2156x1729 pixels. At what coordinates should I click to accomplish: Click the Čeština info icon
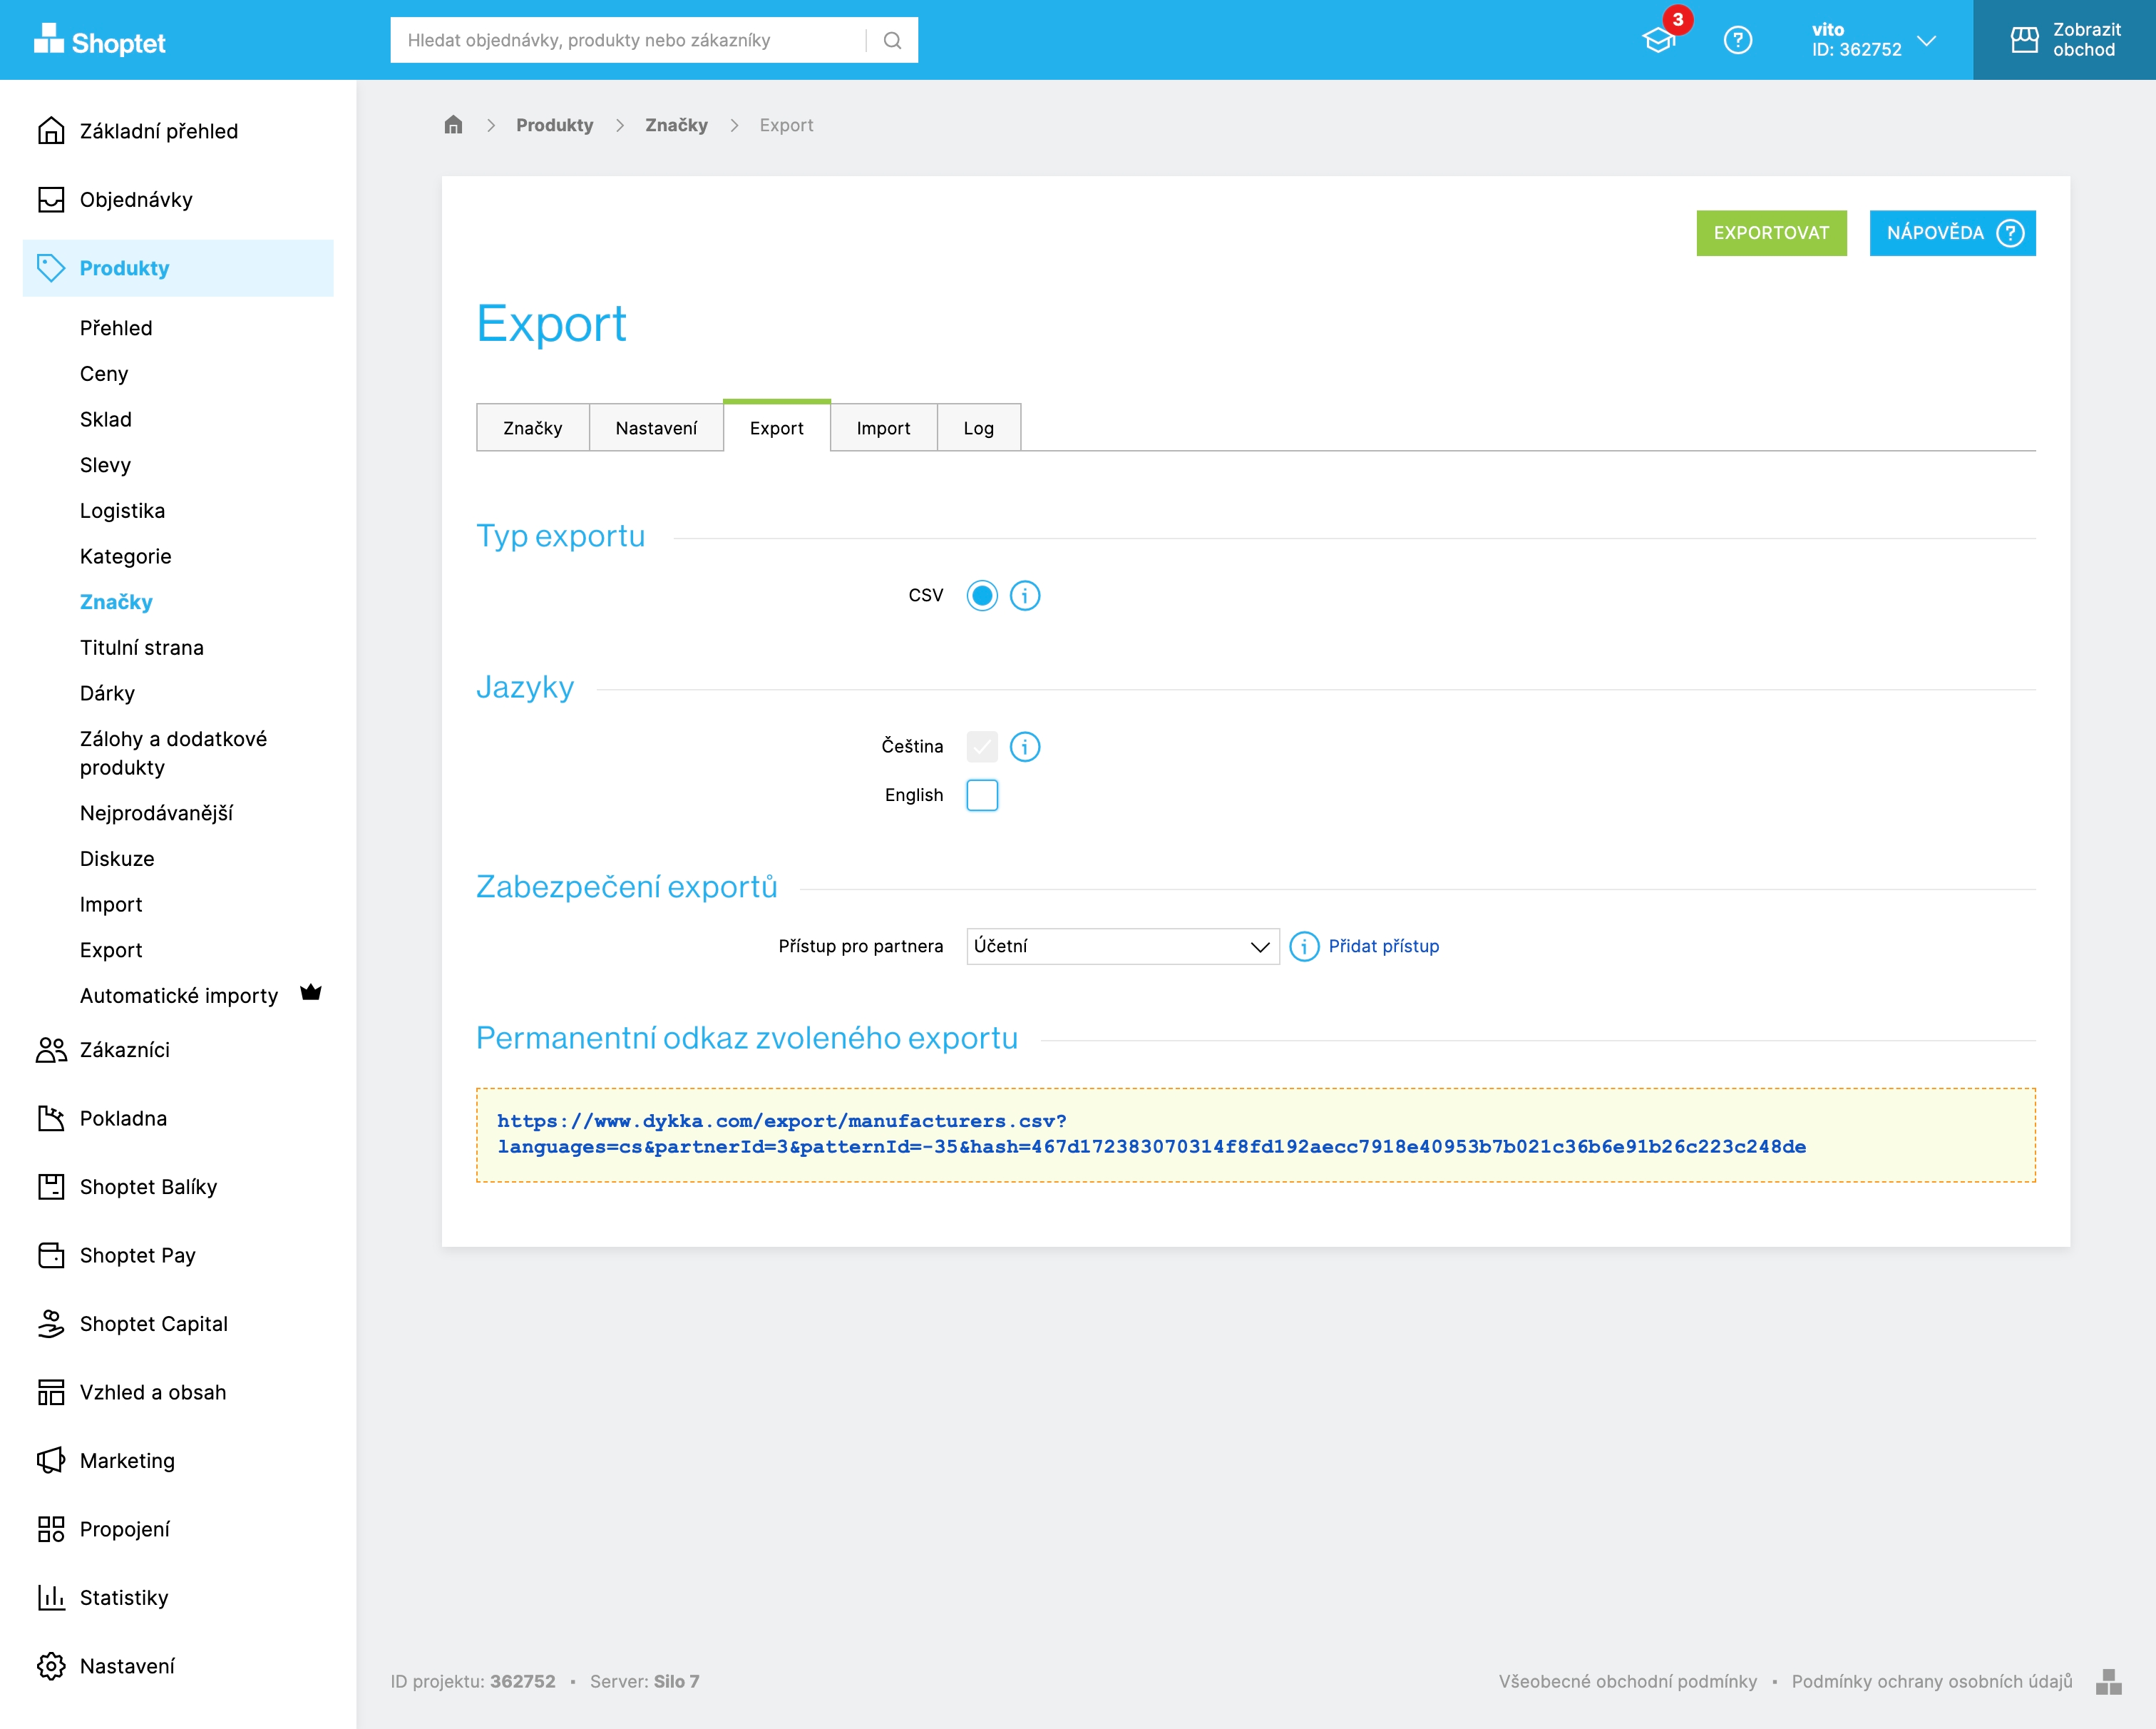[x=1024, y=746]
